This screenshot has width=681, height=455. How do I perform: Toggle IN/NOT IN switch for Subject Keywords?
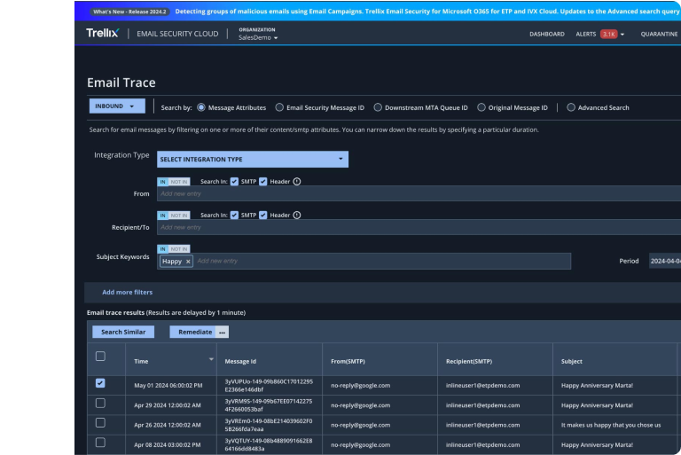click(174, 249)
